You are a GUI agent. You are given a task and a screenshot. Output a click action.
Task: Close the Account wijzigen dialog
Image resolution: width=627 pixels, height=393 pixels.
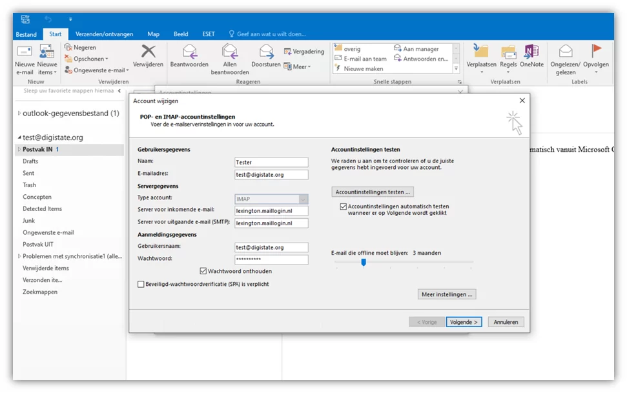click(x=522, y=101)
